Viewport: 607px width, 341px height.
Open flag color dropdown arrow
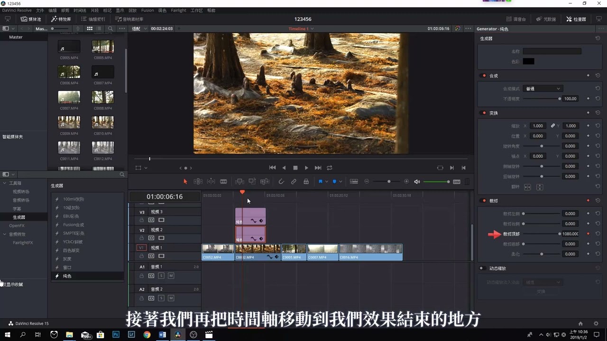tap(326, 181)
